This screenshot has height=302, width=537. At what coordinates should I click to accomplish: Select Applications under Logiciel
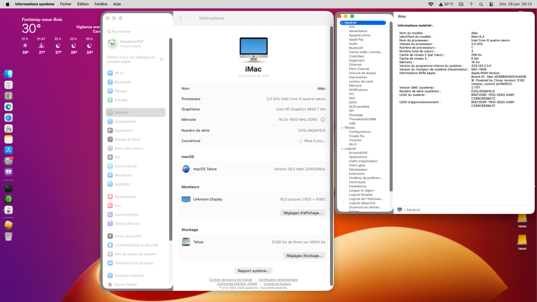click(x=358, y=157)
